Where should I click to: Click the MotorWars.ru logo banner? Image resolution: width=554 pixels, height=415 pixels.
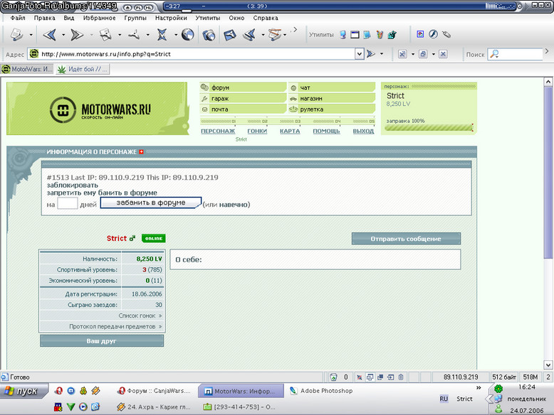click(97, 109)
